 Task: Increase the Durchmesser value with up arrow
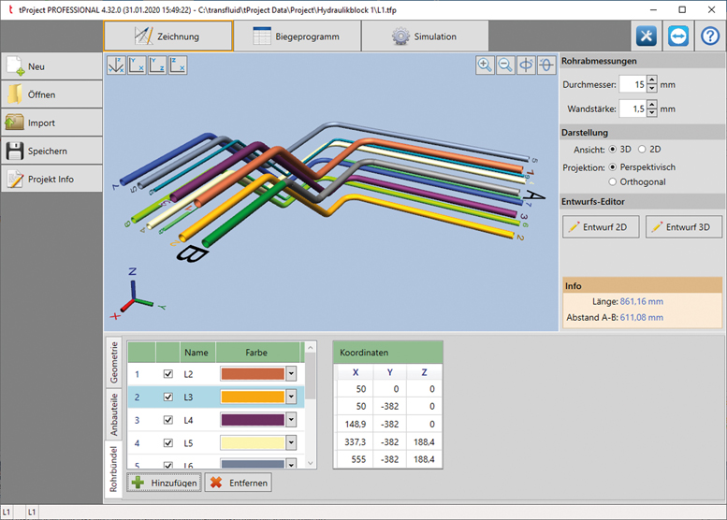652,79
